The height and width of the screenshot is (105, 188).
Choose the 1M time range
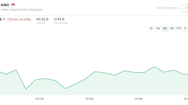click(x=165, y=28)
